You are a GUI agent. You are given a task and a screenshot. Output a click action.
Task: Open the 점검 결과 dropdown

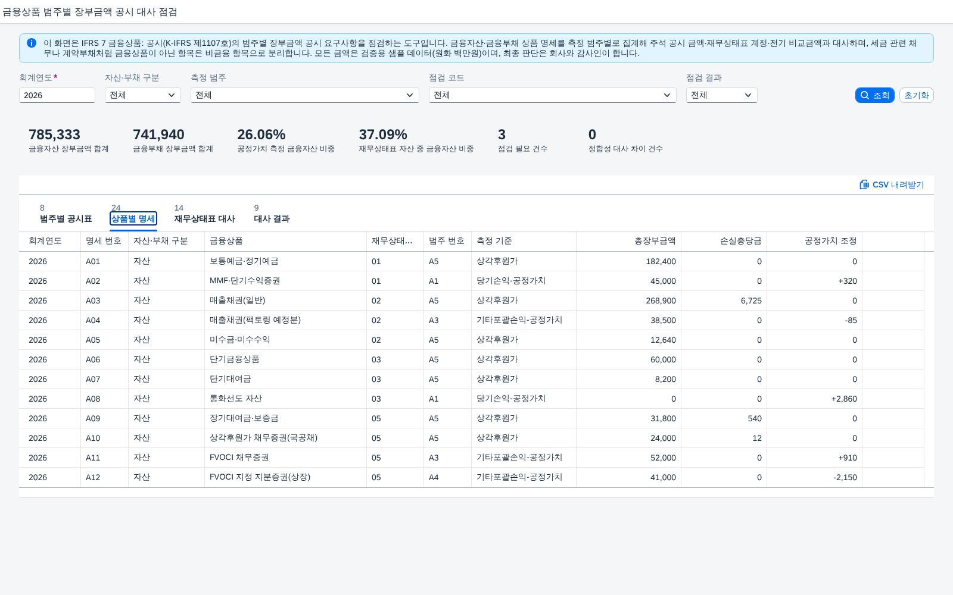tap(722, 95)
